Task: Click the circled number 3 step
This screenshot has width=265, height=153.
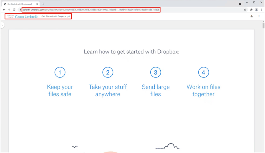Action: 156,72
